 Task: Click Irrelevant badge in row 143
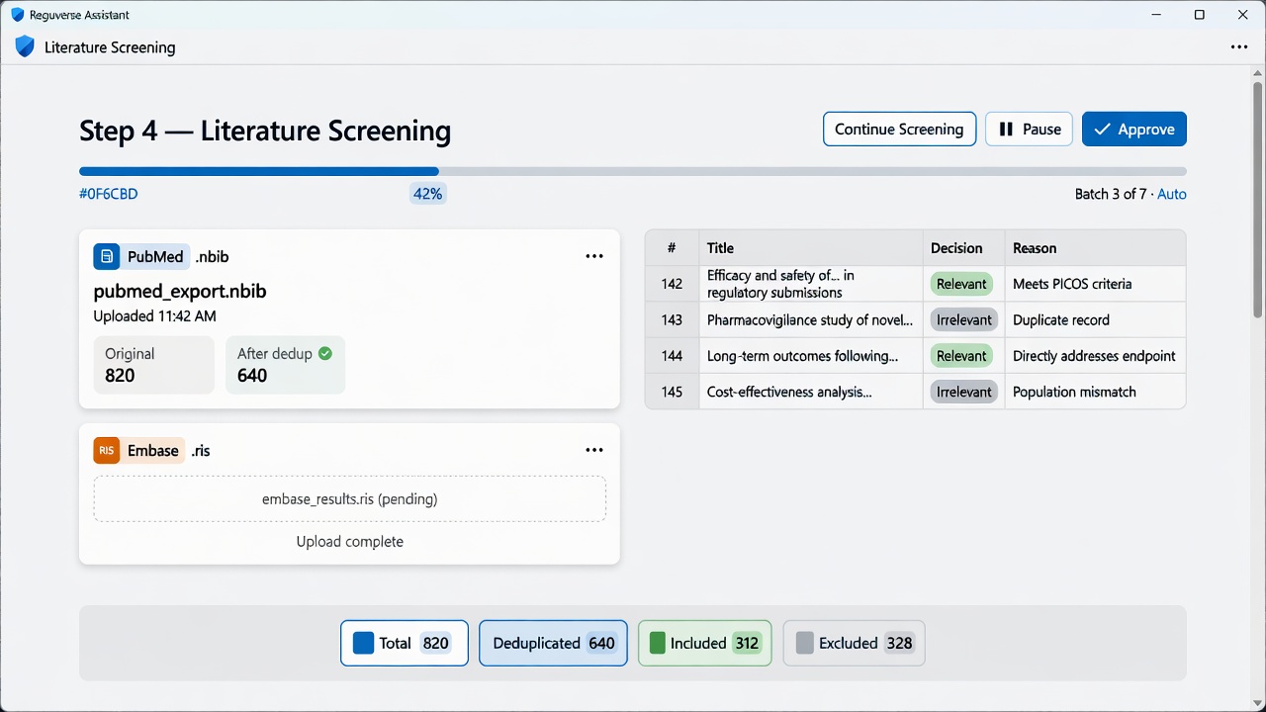click(964, 320)
